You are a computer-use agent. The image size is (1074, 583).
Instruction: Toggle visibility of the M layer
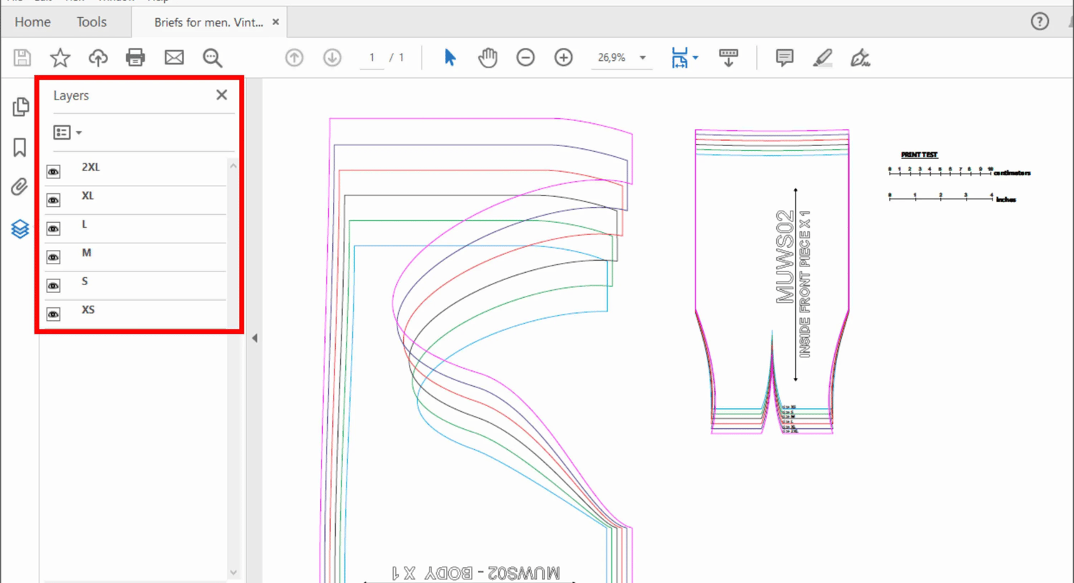pos(54,257)
